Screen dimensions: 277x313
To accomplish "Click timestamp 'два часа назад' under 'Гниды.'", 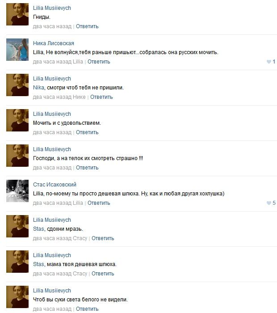I will tap(52, 26).
